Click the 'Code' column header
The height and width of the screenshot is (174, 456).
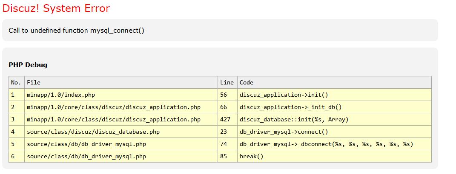[334, 82]
